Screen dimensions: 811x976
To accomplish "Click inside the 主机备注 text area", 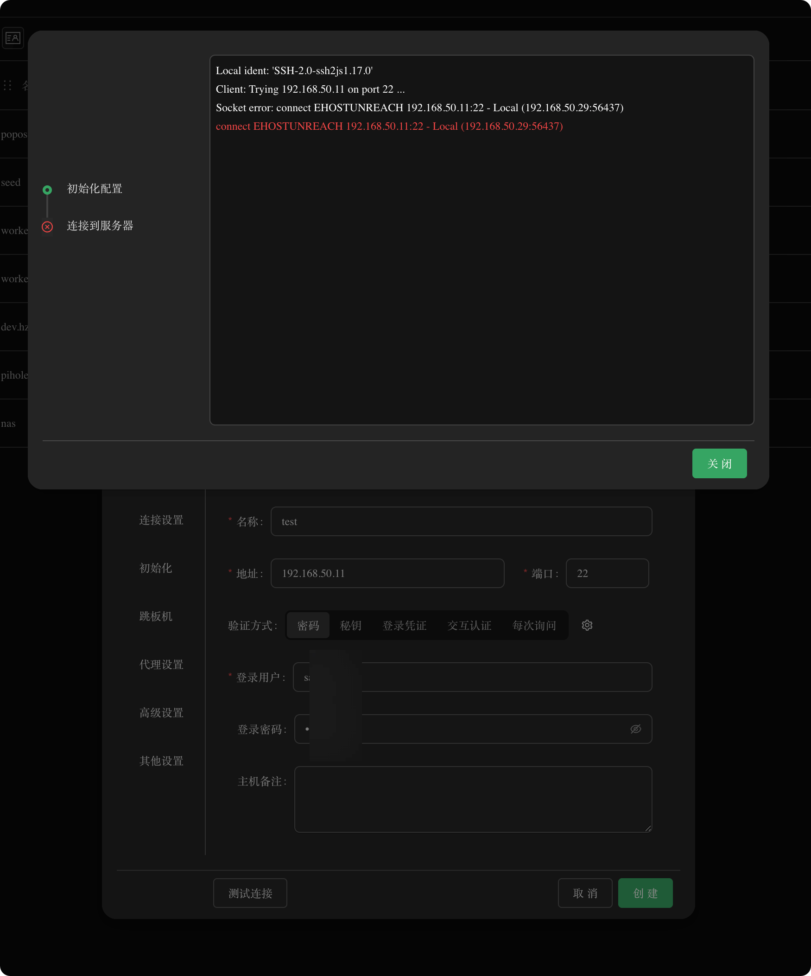I will pos(473,799).
